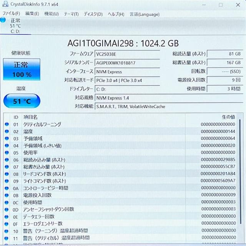This screenshot has width=246, height=246.
Task: Click the disk title AGI1T0GIMAI298 : 1024.2 GB
Action: click(123, 43)
